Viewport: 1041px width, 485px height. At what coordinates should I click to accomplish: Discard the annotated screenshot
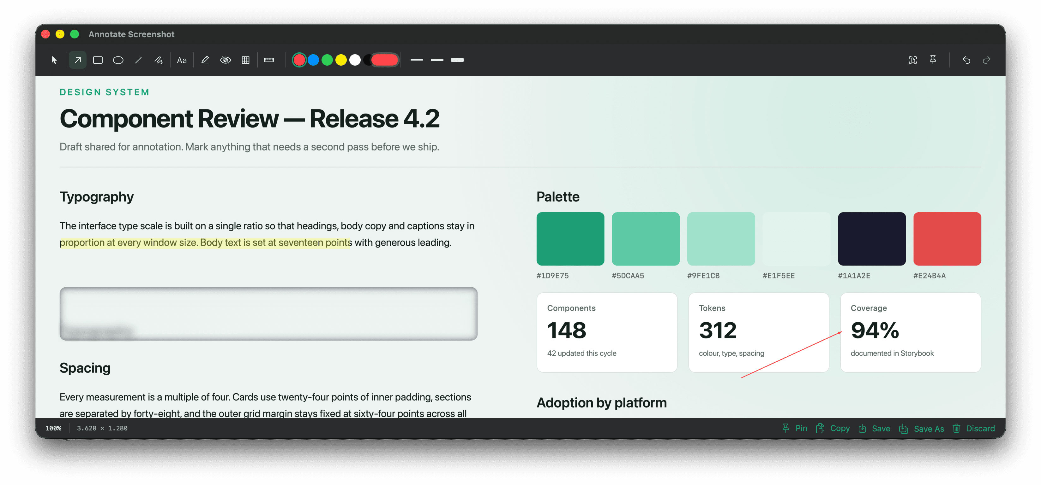(x=973, y=429)
